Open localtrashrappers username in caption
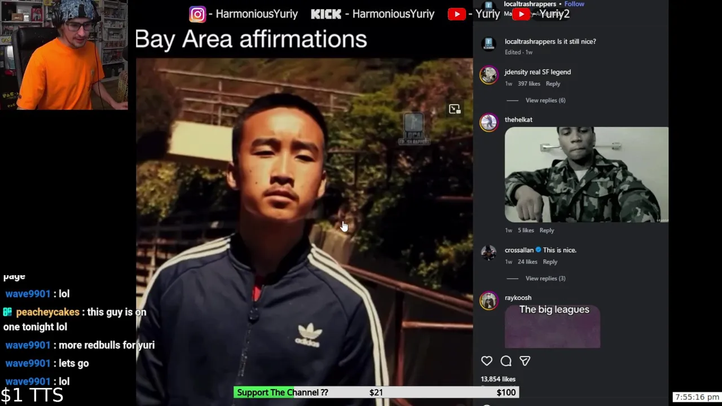Viewport: 722px width, 406px height. 530,42
